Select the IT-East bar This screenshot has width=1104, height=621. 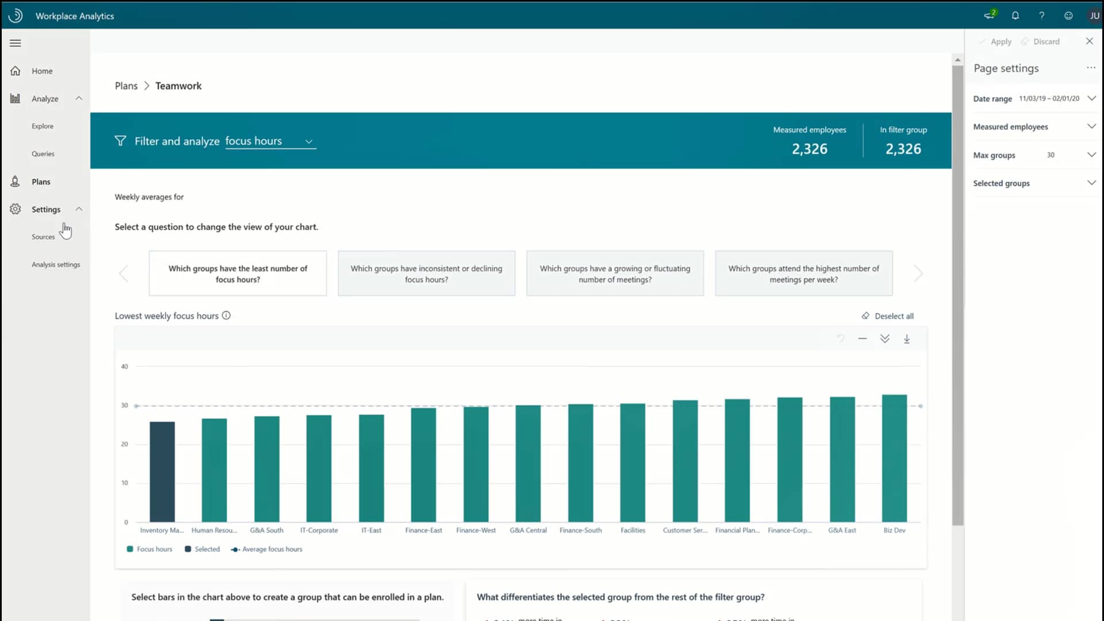[371, 468]
